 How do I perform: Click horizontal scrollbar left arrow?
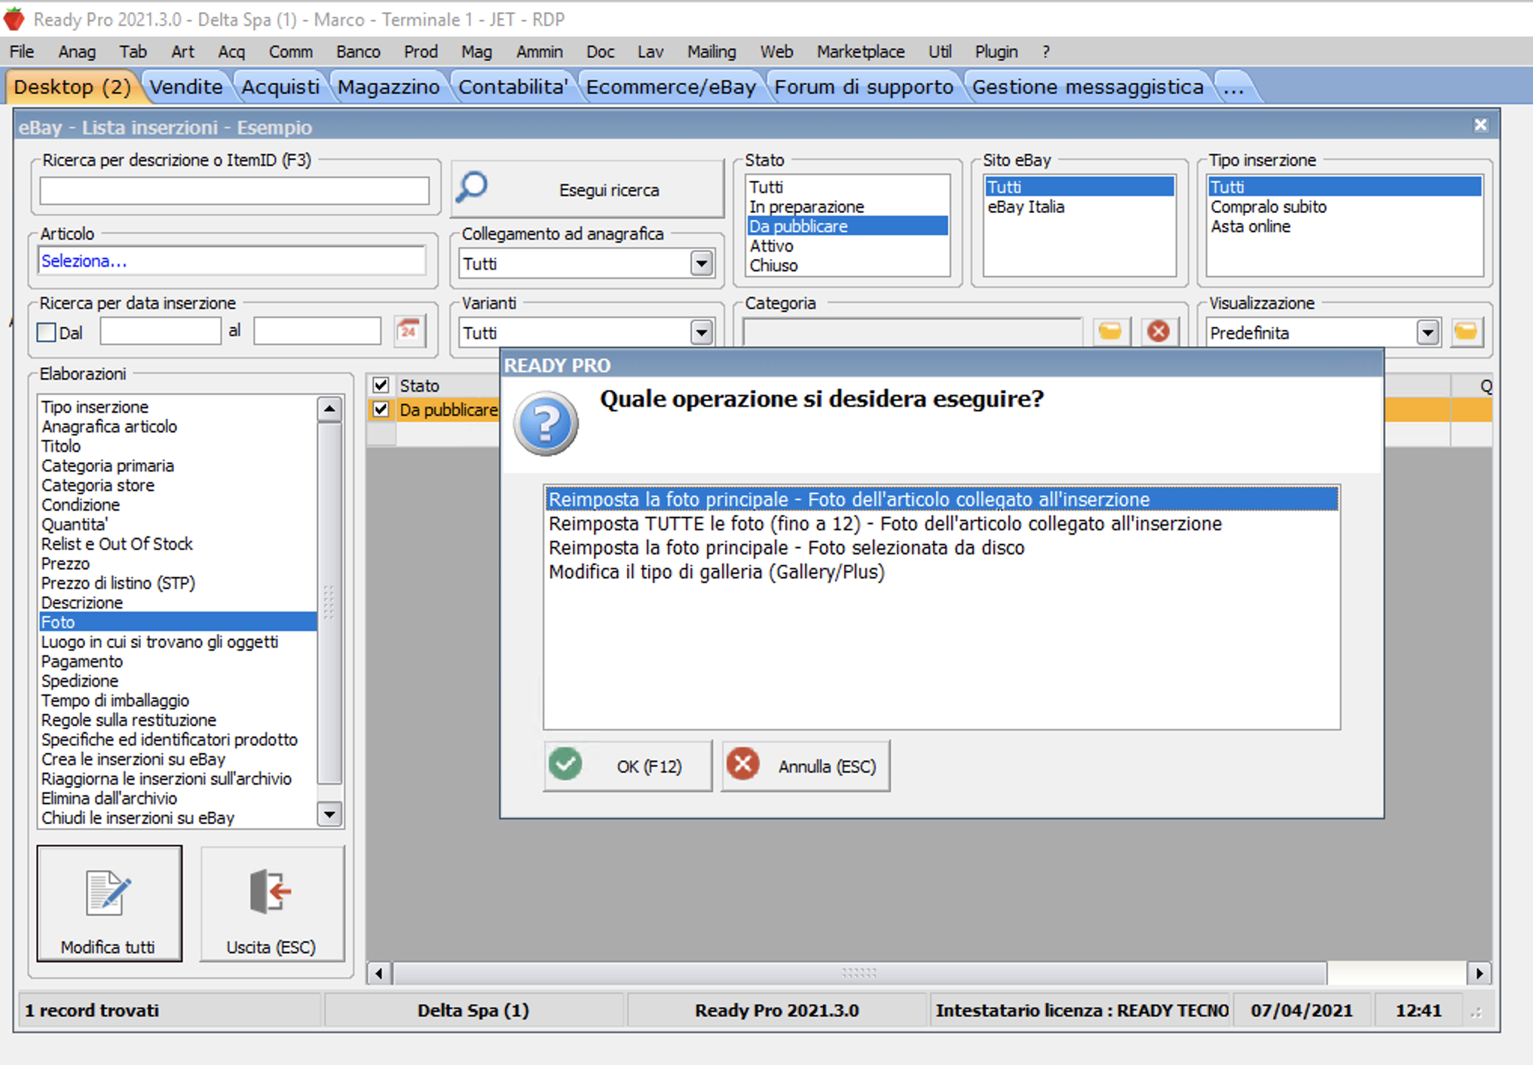click(379, 973)
